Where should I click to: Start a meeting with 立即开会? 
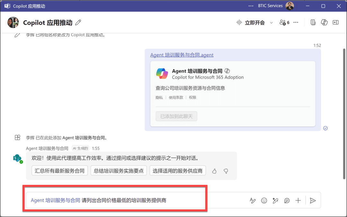[x=251, y=22]
